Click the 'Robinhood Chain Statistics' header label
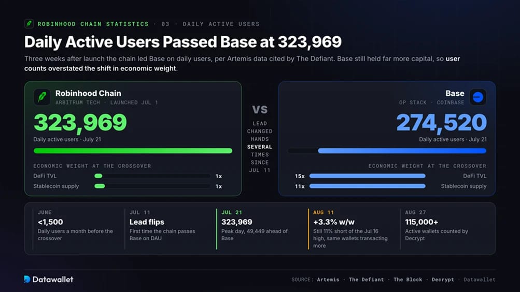The image size is (520, 292). click(93, 24)
